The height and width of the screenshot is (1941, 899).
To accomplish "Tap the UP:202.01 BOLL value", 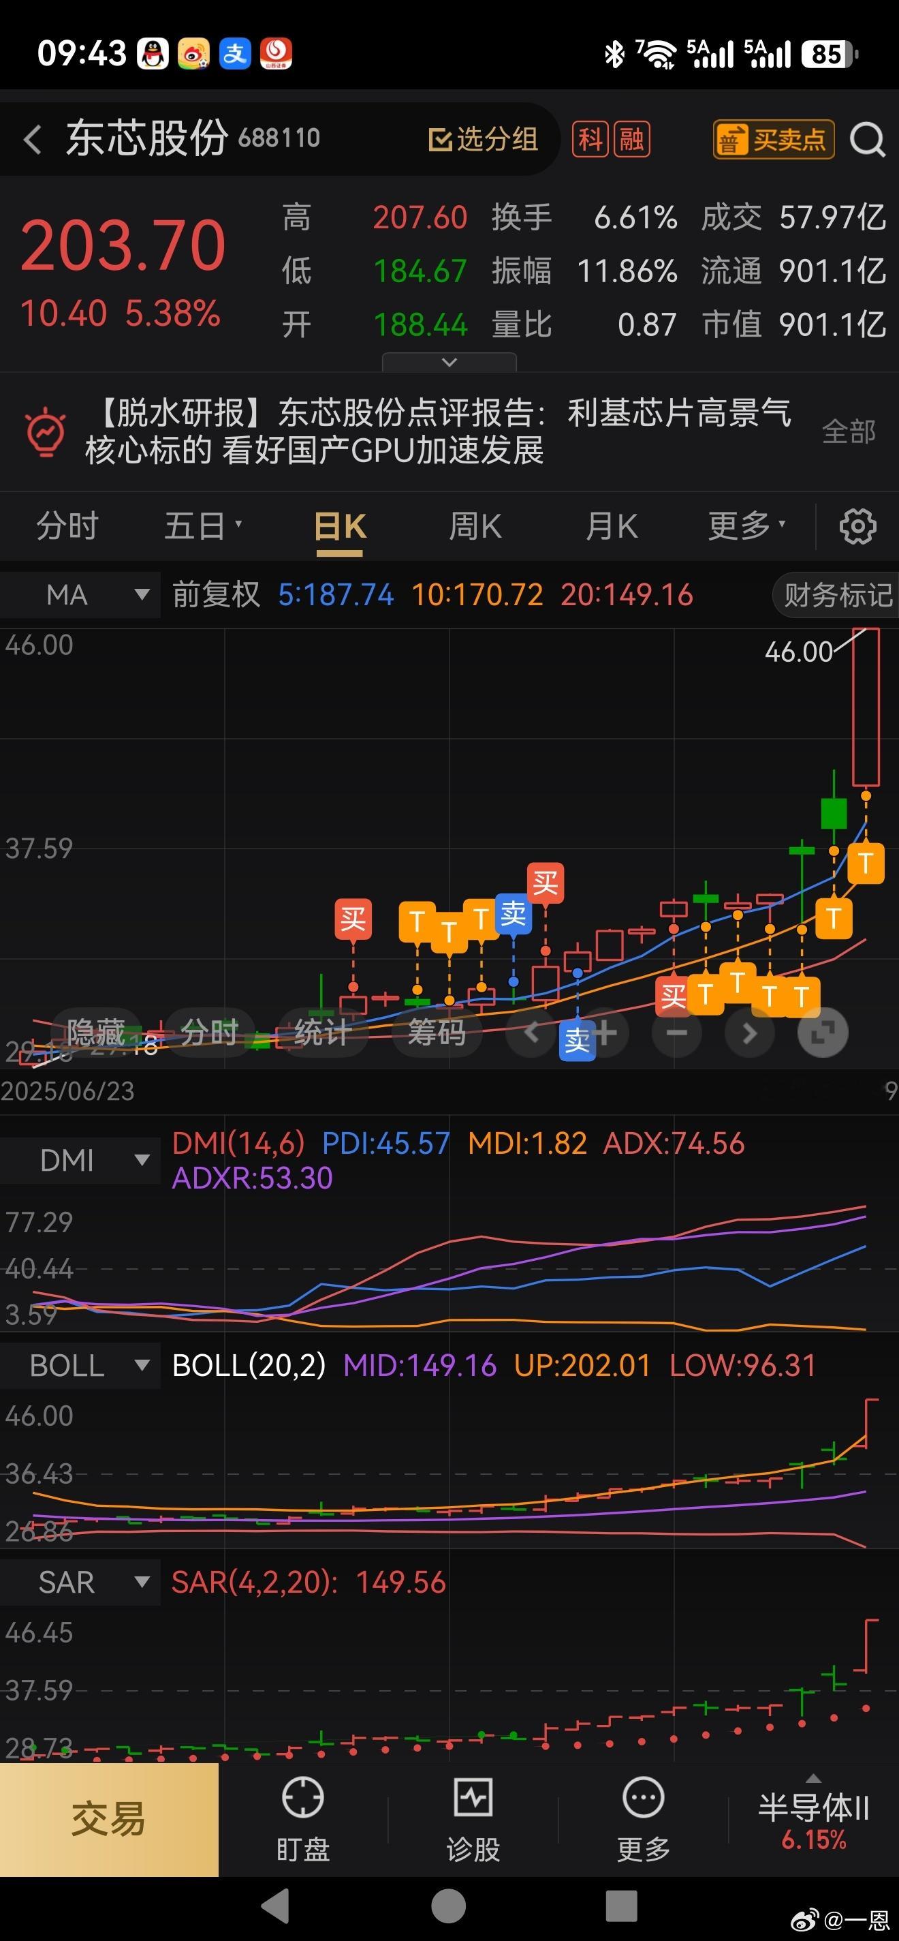I will pos(582,1365).
